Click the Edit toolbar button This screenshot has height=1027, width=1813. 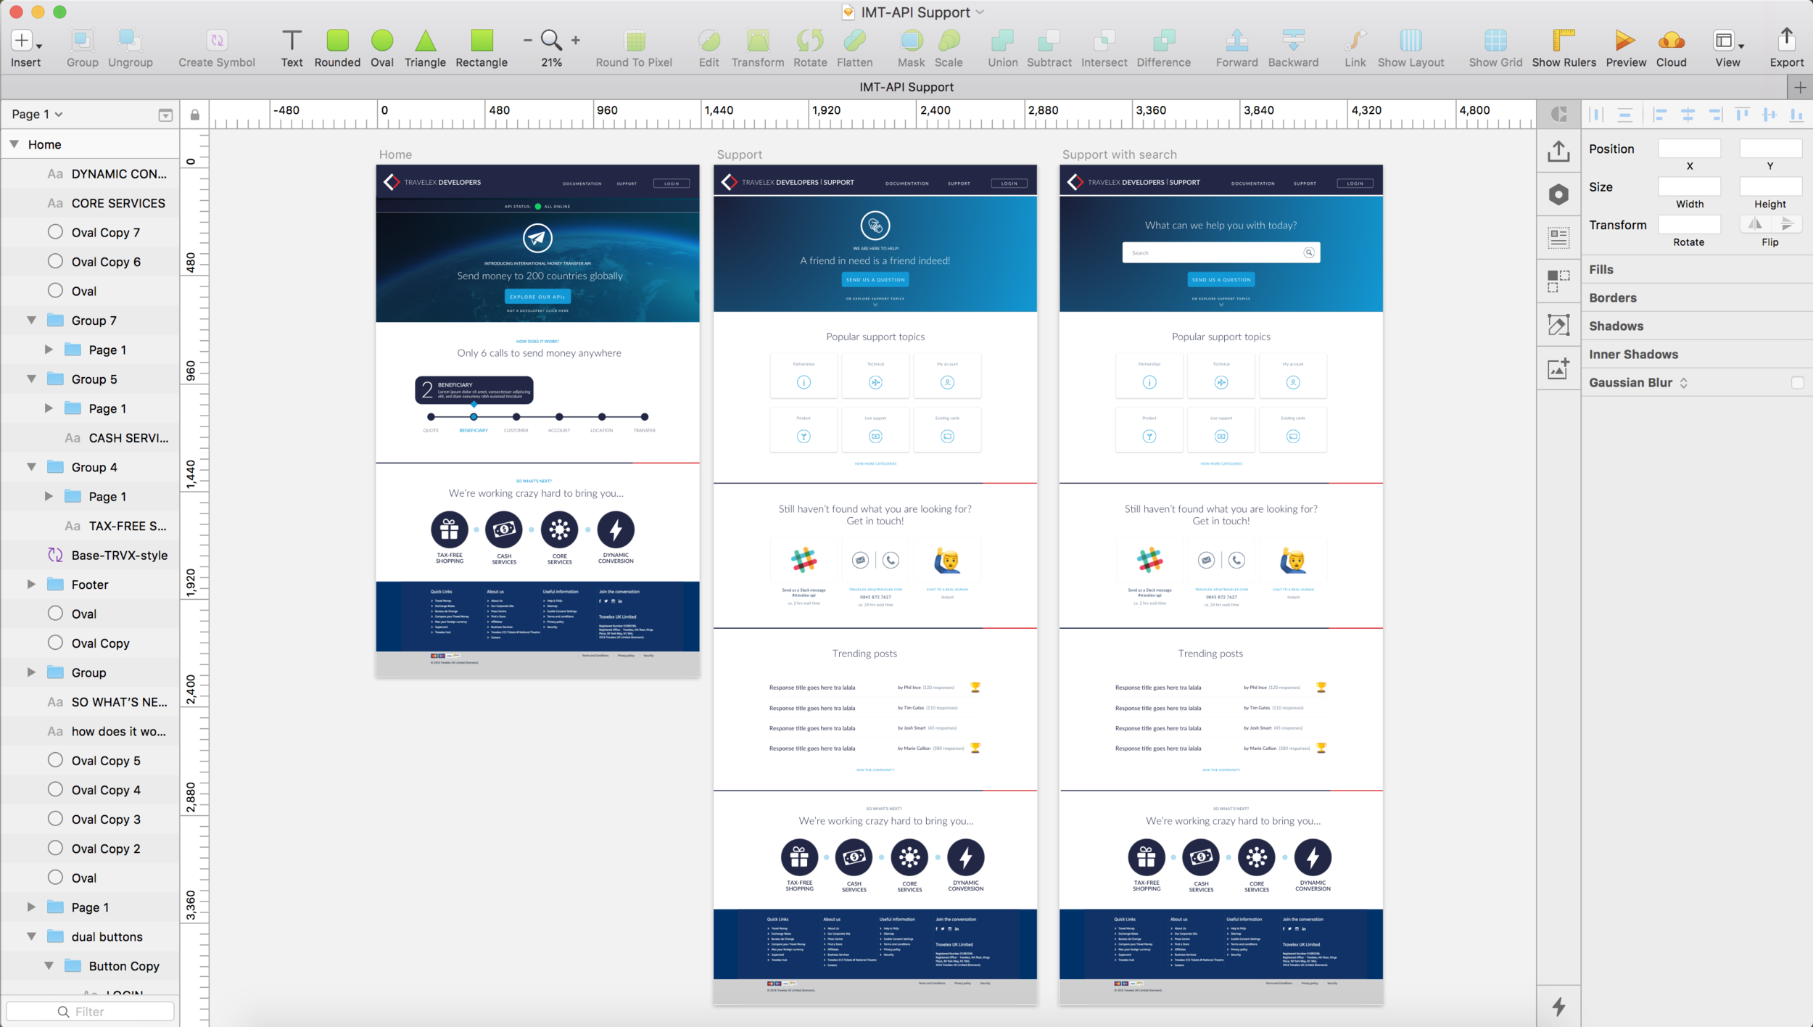point(709,47)
